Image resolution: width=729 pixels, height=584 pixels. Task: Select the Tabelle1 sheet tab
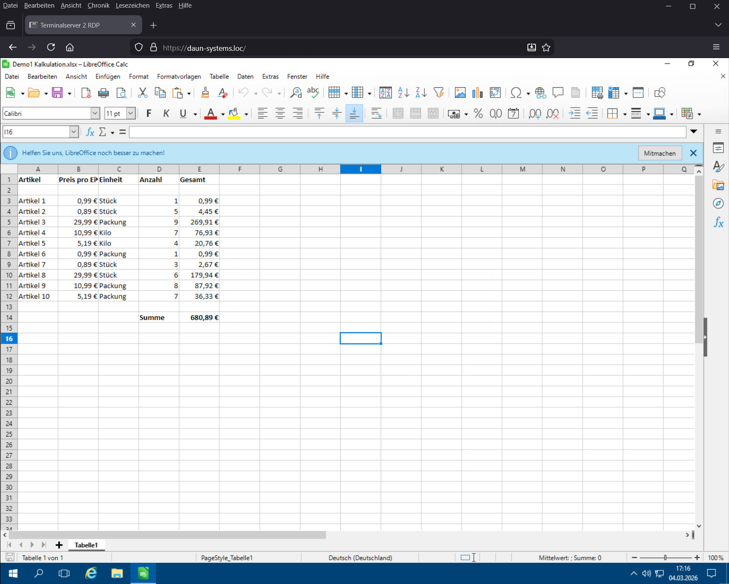[86, 545]
